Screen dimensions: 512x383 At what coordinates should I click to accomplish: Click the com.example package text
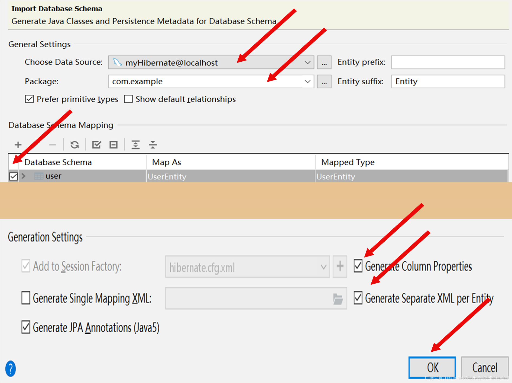pos(137,81)
